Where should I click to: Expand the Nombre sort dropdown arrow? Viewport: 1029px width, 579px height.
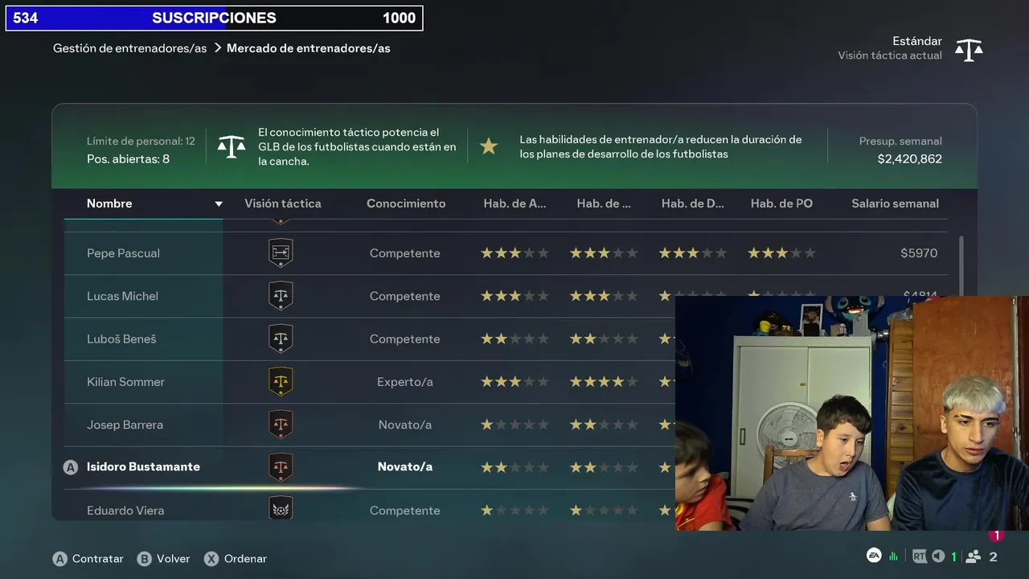pos(218,204)
